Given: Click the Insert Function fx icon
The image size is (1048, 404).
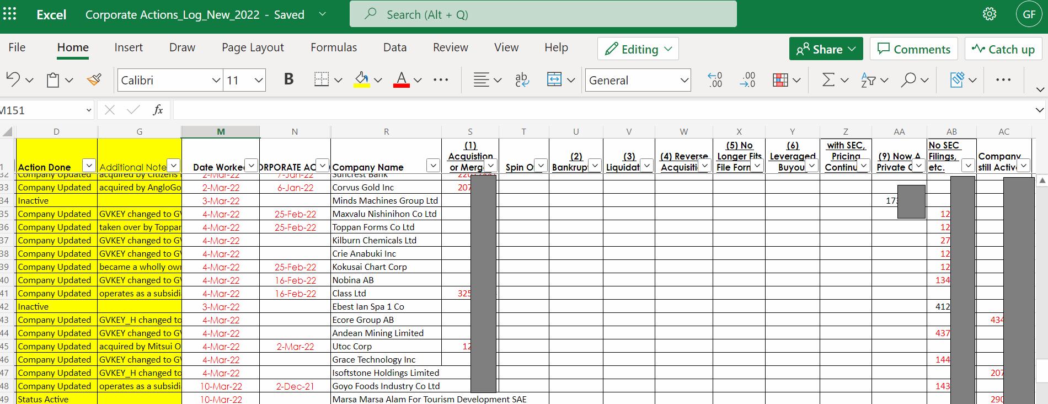Looking at the screenshot, I should pyautogui.click(x=158, y=110).
